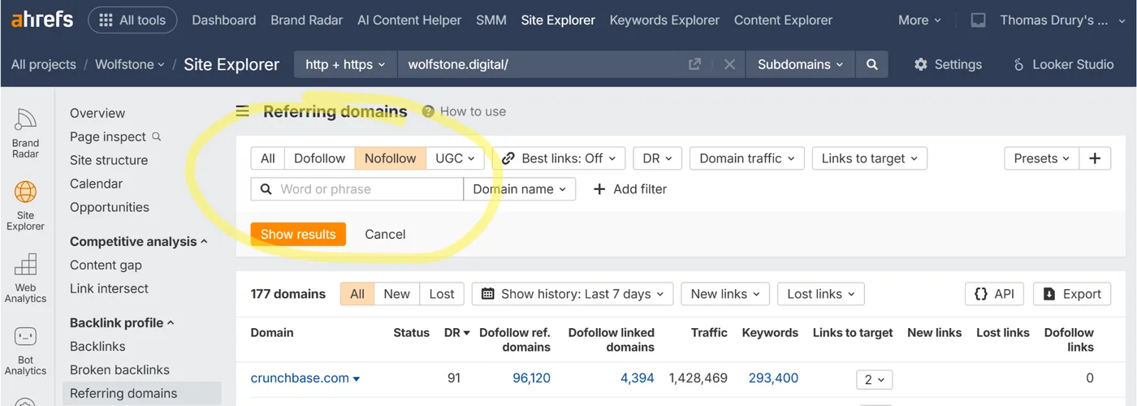
Task: Select the Lost domains tab
Action: point(442,294)
